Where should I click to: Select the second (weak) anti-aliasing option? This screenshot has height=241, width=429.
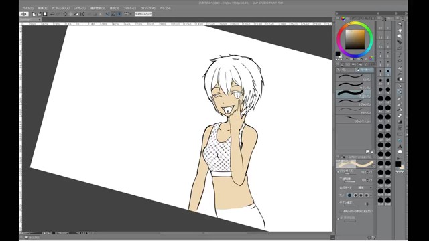pos(355,195)
